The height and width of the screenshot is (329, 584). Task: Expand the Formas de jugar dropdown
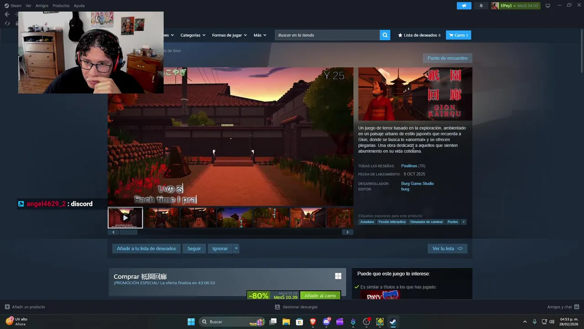(x=229, y=35)
